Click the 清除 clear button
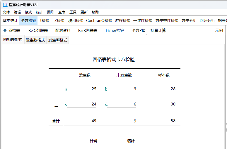The image size is (227, 149). point(131,141)
